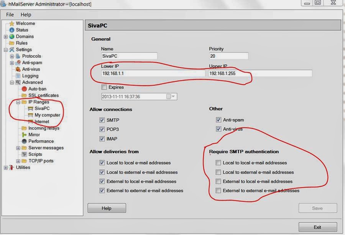Screen dimensions: 345x235
Task: Uncheck POP3 under Allow connections
Action: coord(102,129)
